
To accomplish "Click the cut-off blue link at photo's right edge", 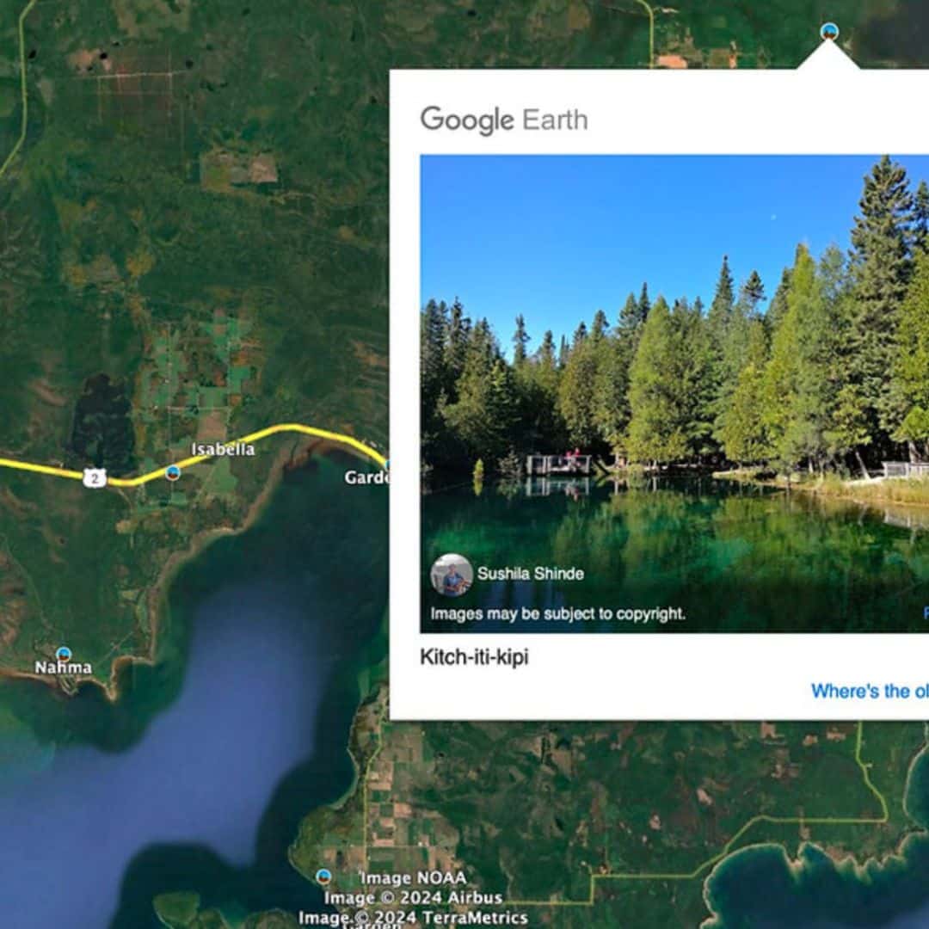I will coord(926,613).
